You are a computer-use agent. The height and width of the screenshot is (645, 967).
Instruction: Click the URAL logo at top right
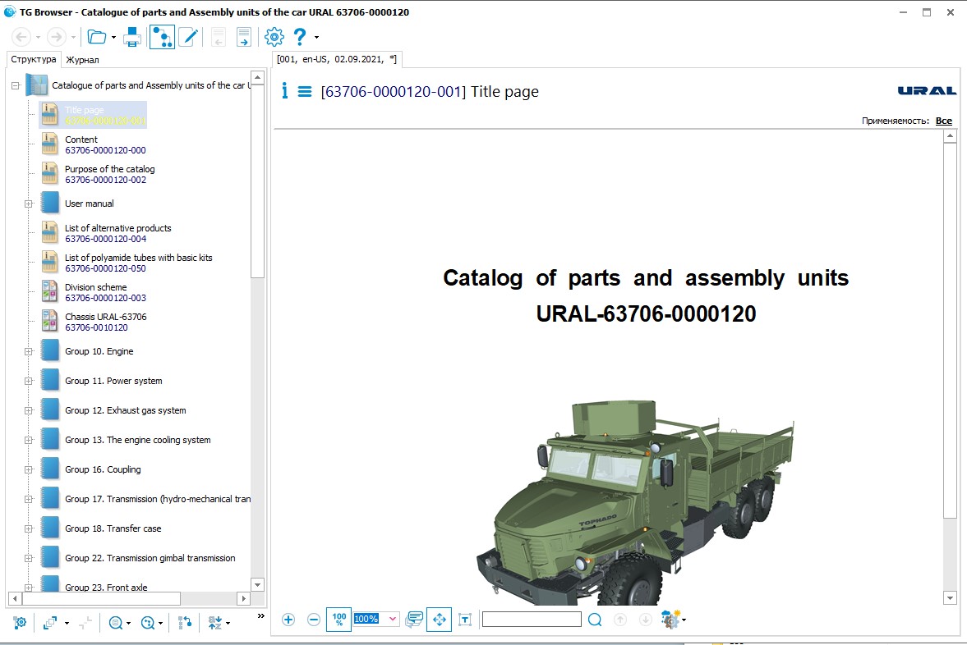[926, 91]
